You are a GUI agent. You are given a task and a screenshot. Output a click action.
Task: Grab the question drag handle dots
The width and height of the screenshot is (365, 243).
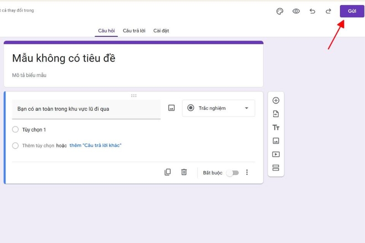134,96
